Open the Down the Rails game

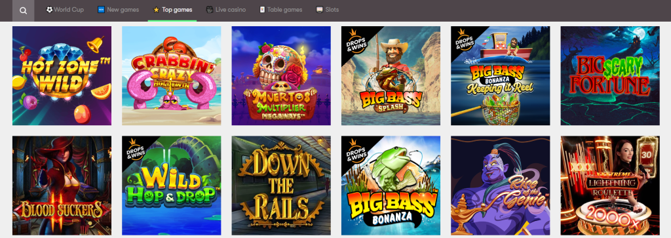[281, 186]
